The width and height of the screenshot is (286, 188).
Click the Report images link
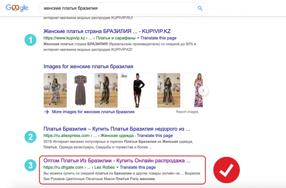[187, 112]
